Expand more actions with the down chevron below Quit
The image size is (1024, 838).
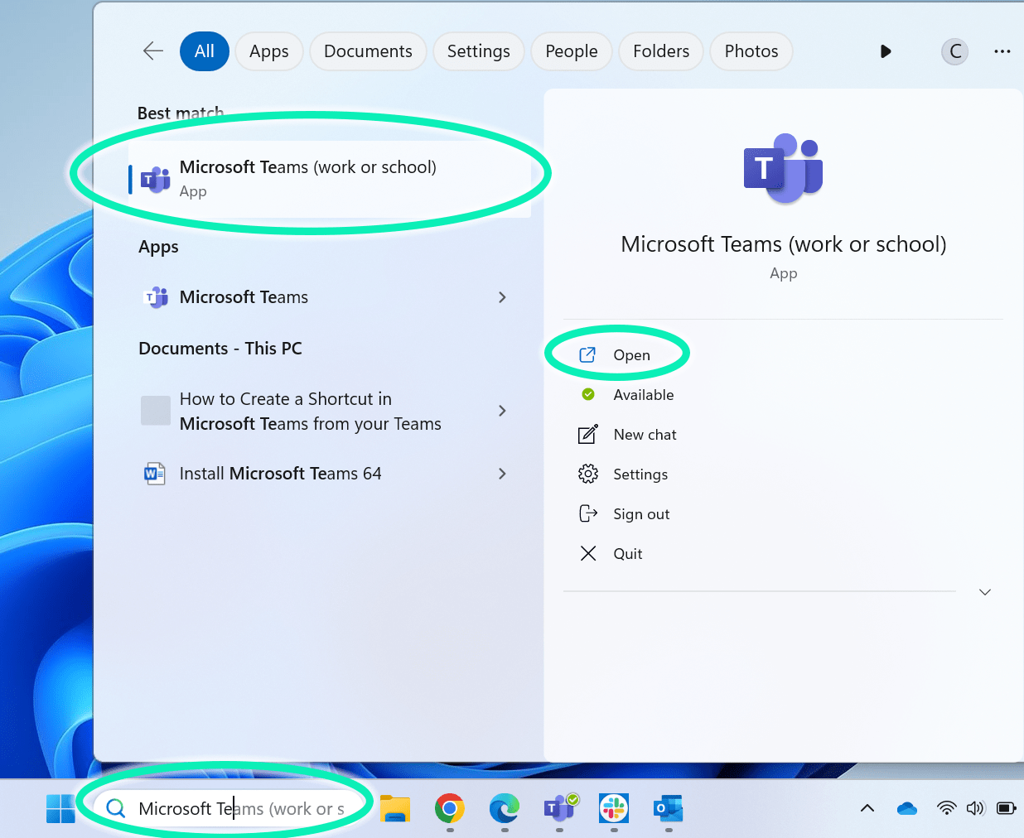(x=984, y=591)
